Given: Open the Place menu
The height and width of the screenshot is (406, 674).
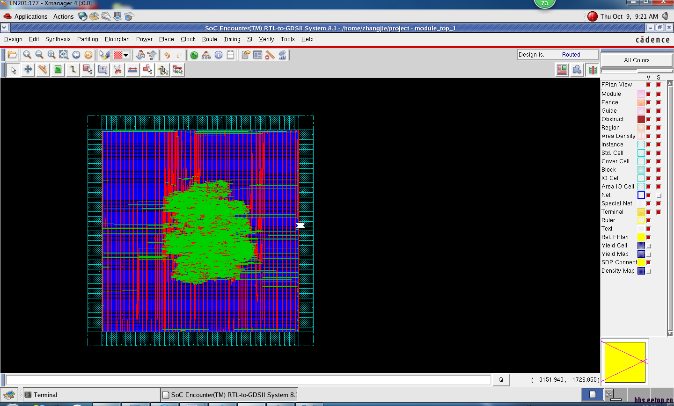Looking at the screenshot, I should (166, 39).
